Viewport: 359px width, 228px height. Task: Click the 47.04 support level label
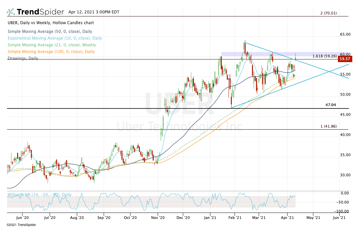[330, 105]
